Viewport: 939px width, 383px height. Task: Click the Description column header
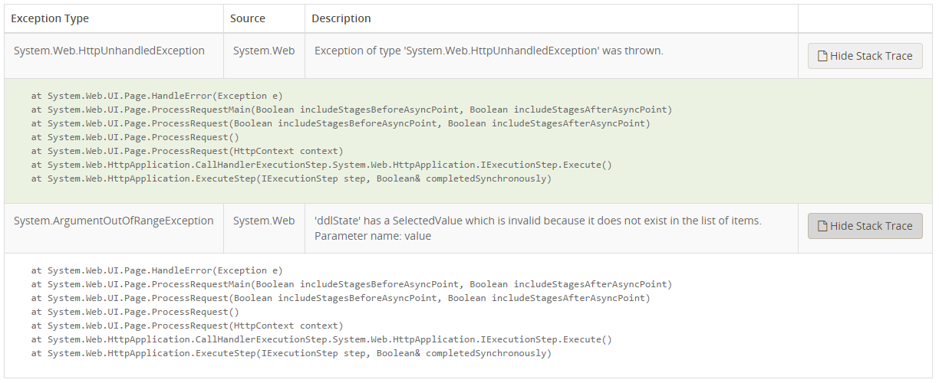[x=342, y=18]
